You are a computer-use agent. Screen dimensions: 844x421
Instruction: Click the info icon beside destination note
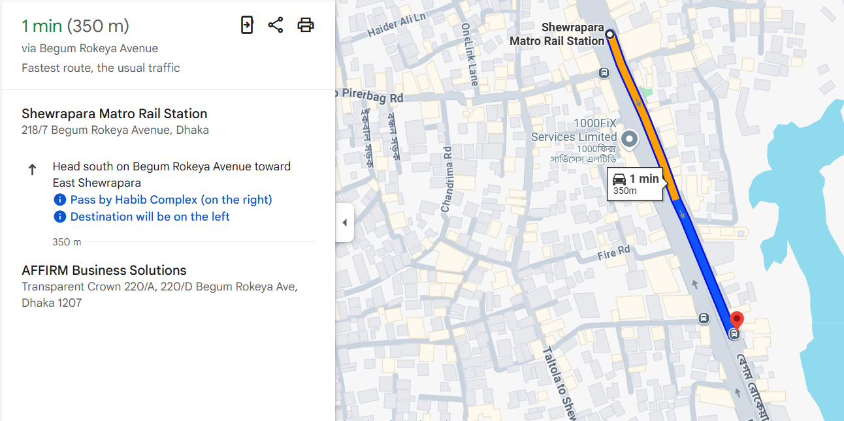[59, 216]
